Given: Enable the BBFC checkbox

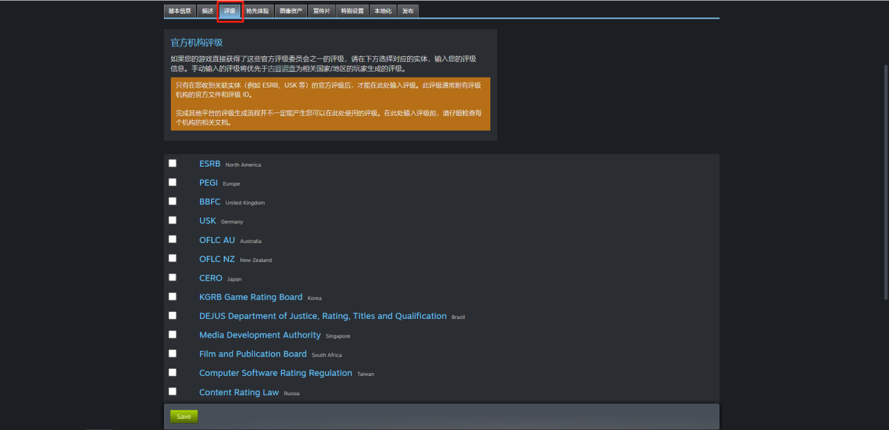Looking at the screenshot, I should coord(172,201).
